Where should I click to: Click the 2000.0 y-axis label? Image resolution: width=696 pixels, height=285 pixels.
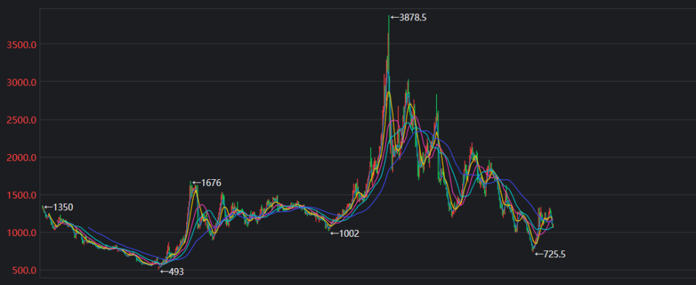tap(20, 157)
